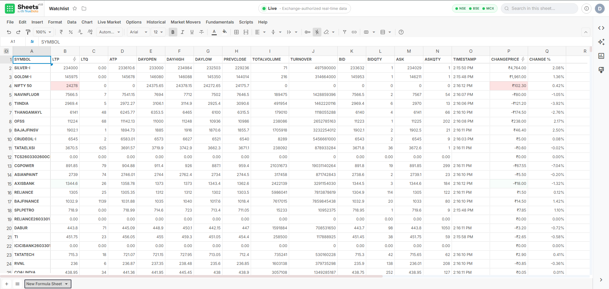
Task: Increase decimal places
Action: 90,32
